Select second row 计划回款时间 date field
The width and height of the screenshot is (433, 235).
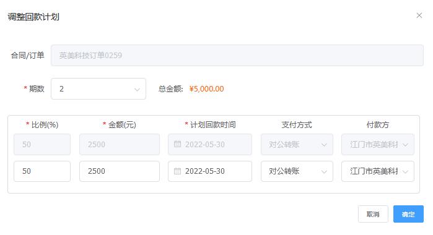210,171
